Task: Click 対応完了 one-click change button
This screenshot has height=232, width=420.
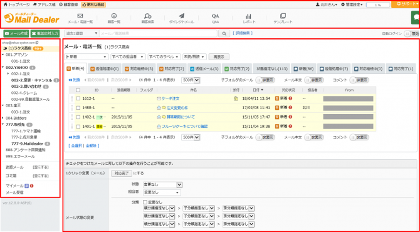Action: pyautogui.click(x=122, y=173)
